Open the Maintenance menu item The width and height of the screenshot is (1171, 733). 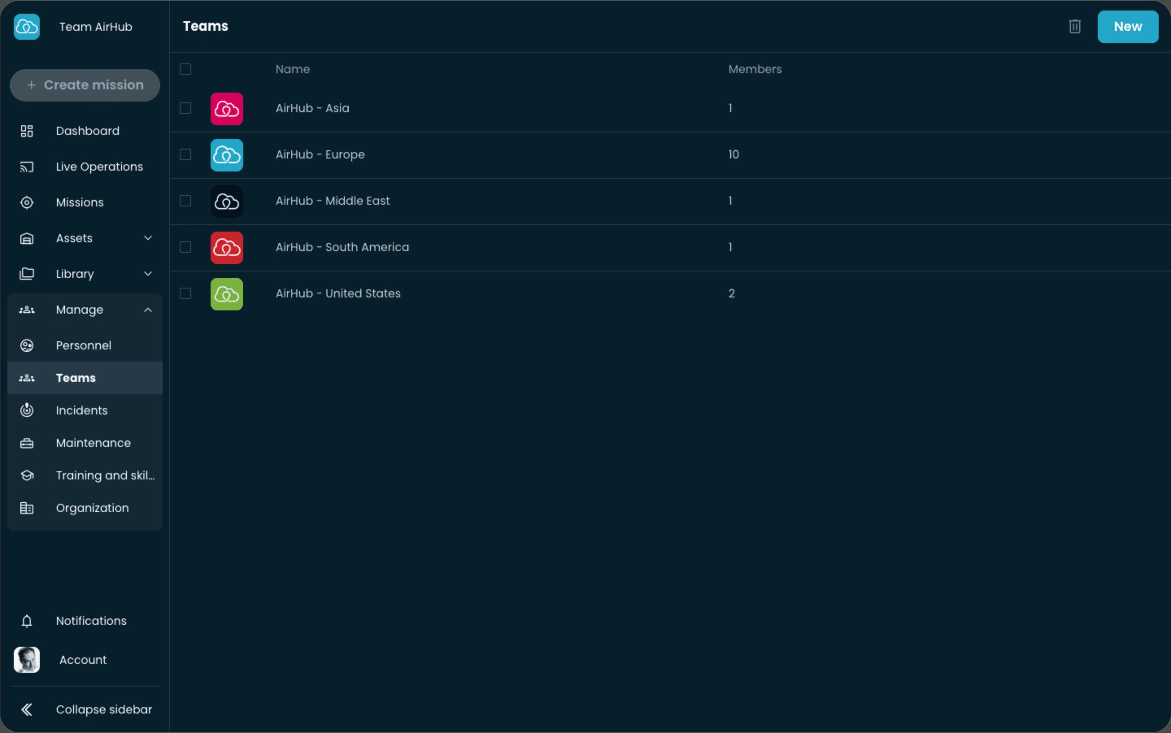(x=93, y=443)
